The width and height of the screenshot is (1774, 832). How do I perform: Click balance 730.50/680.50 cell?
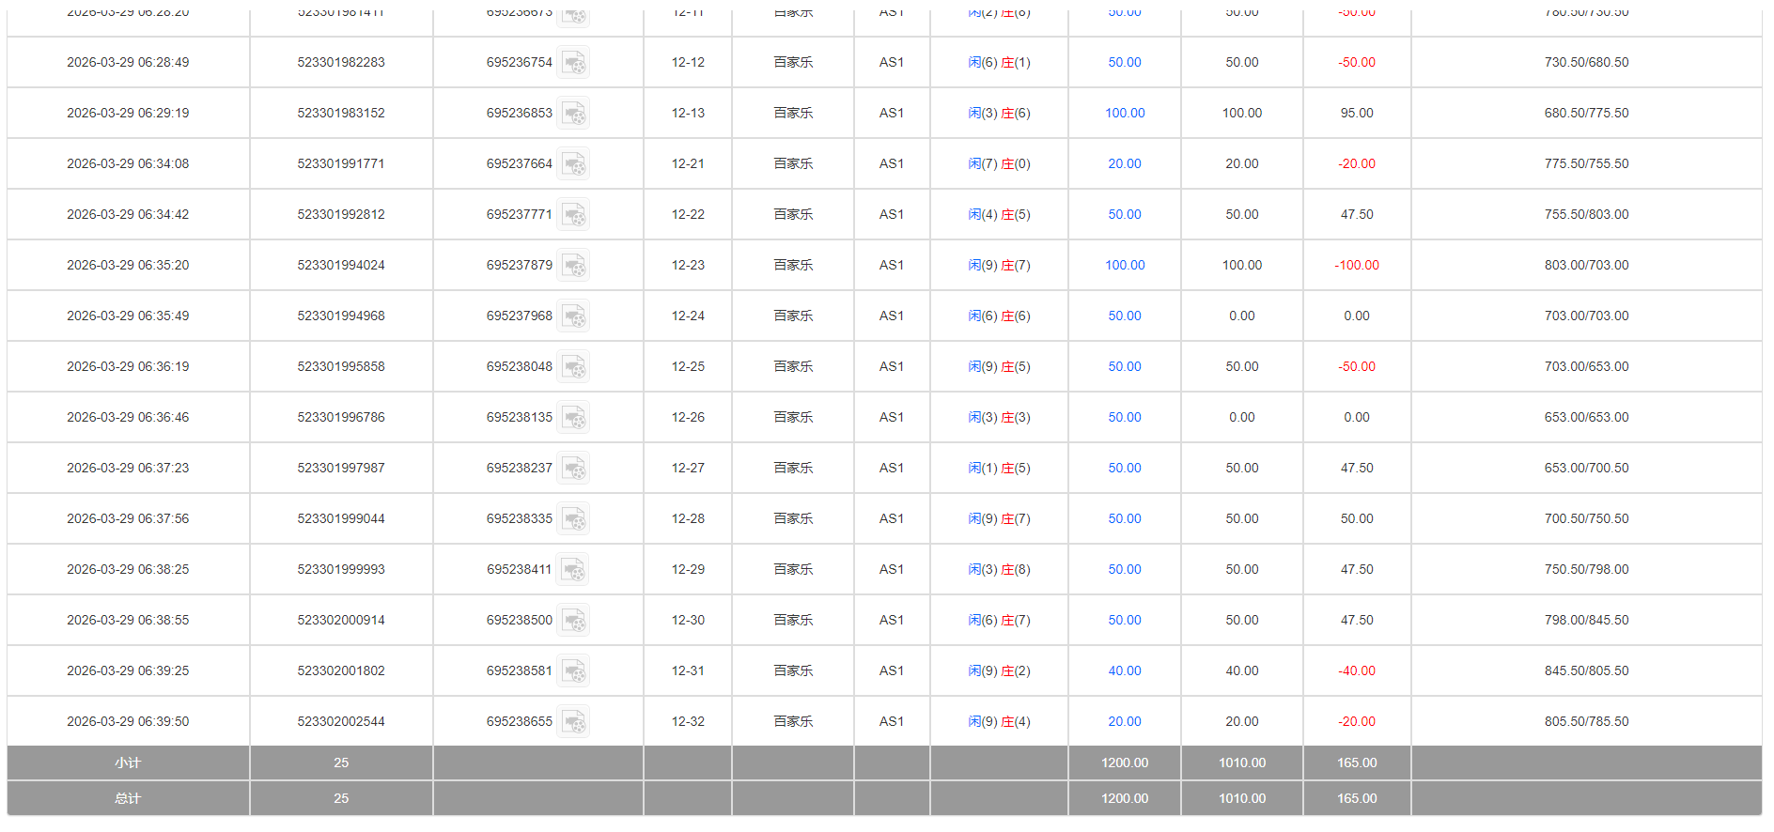[1586, 62]
